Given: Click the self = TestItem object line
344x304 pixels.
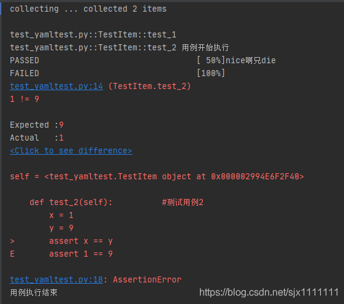Looking at the screenshot, I should tap(157, 176).
